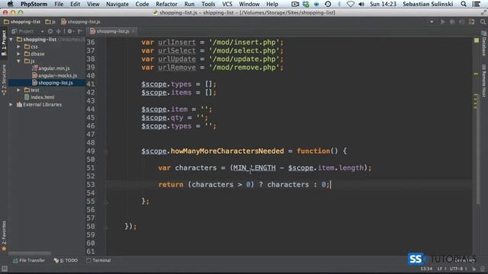
Task: Open the Apple menu
Action: [10, 4]
